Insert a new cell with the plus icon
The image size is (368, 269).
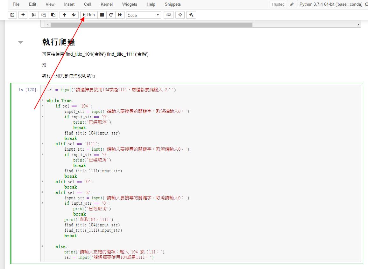click(23, 15)
